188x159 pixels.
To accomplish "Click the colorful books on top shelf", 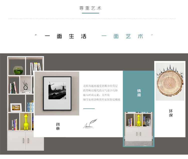I will (36, 68).
